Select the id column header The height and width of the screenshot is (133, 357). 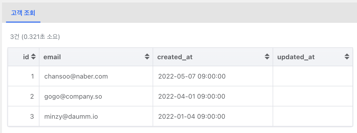tap(26, 57)
